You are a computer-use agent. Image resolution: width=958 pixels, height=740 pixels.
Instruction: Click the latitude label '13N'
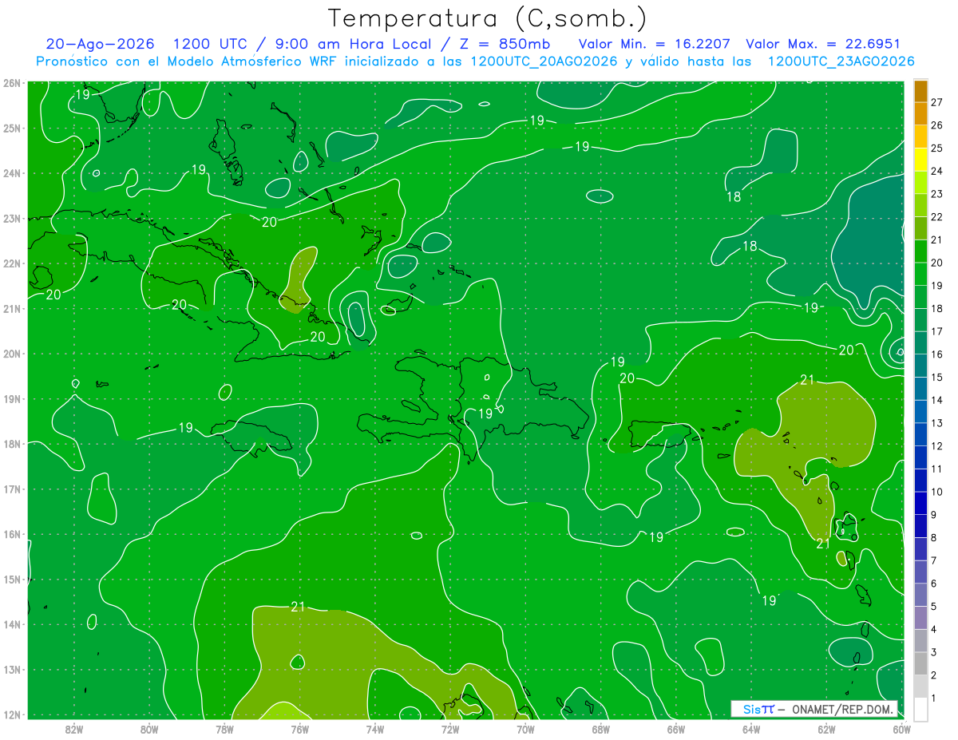12,670
